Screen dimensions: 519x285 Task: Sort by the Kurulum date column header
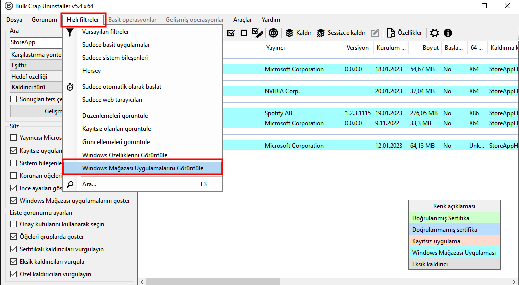click(x=391, y=48)
